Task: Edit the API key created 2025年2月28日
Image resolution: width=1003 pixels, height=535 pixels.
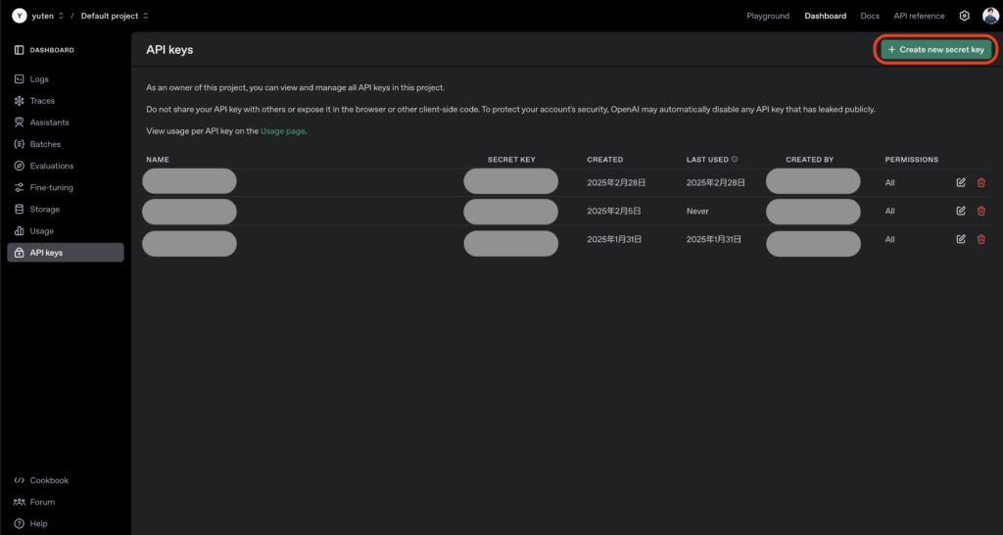Action: pos(961,182)
